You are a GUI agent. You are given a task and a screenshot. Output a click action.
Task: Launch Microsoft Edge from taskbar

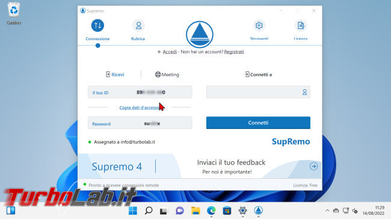tap(211, 211)
